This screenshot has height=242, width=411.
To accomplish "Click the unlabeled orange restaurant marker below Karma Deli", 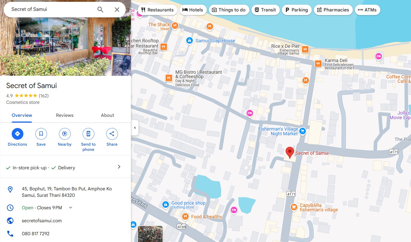I will (x=306, y=81).
